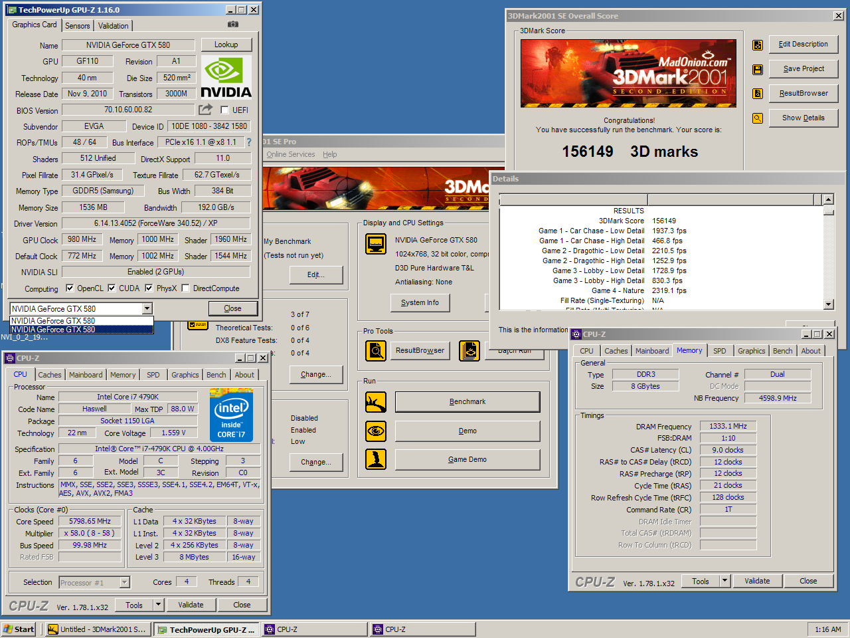
Task: Click the Demo eye icon
Action: [x=376, y=431]
